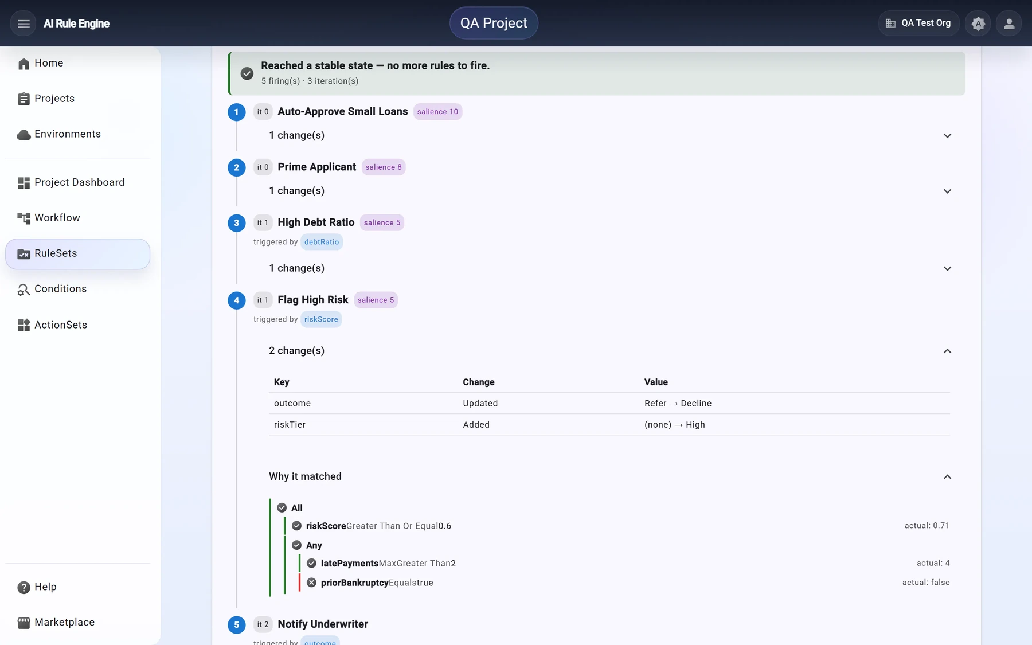Click the Workflow sidebar icon

24,218
